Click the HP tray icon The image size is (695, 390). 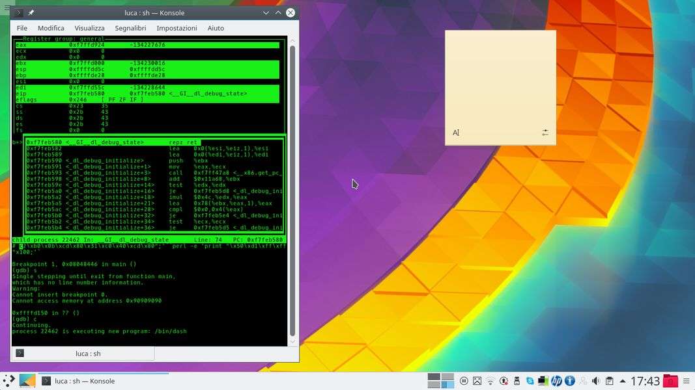coord(556,381)
